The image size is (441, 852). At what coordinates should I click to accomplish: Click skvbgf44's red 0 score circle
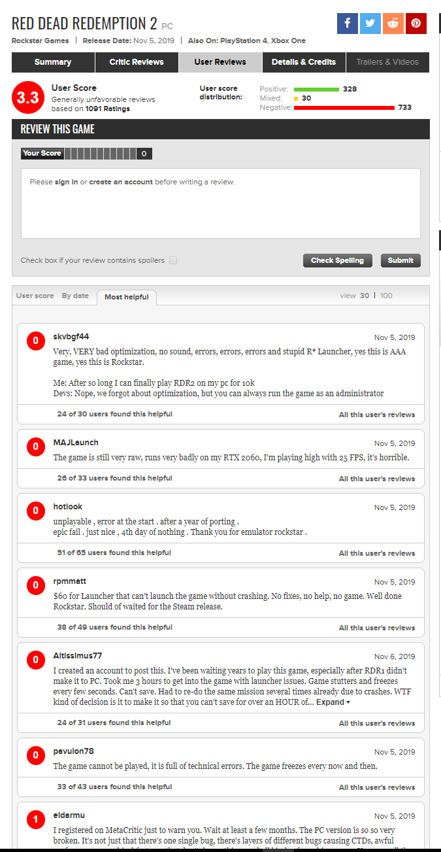pyautogui.click(x=35, y=341)
